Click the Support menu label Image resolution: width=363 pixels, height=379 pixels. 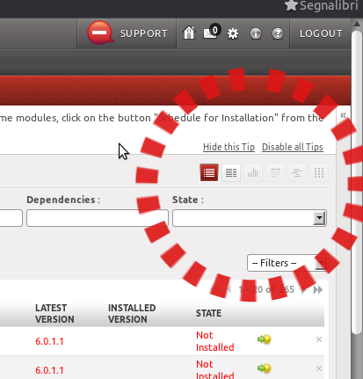(144, 33)
